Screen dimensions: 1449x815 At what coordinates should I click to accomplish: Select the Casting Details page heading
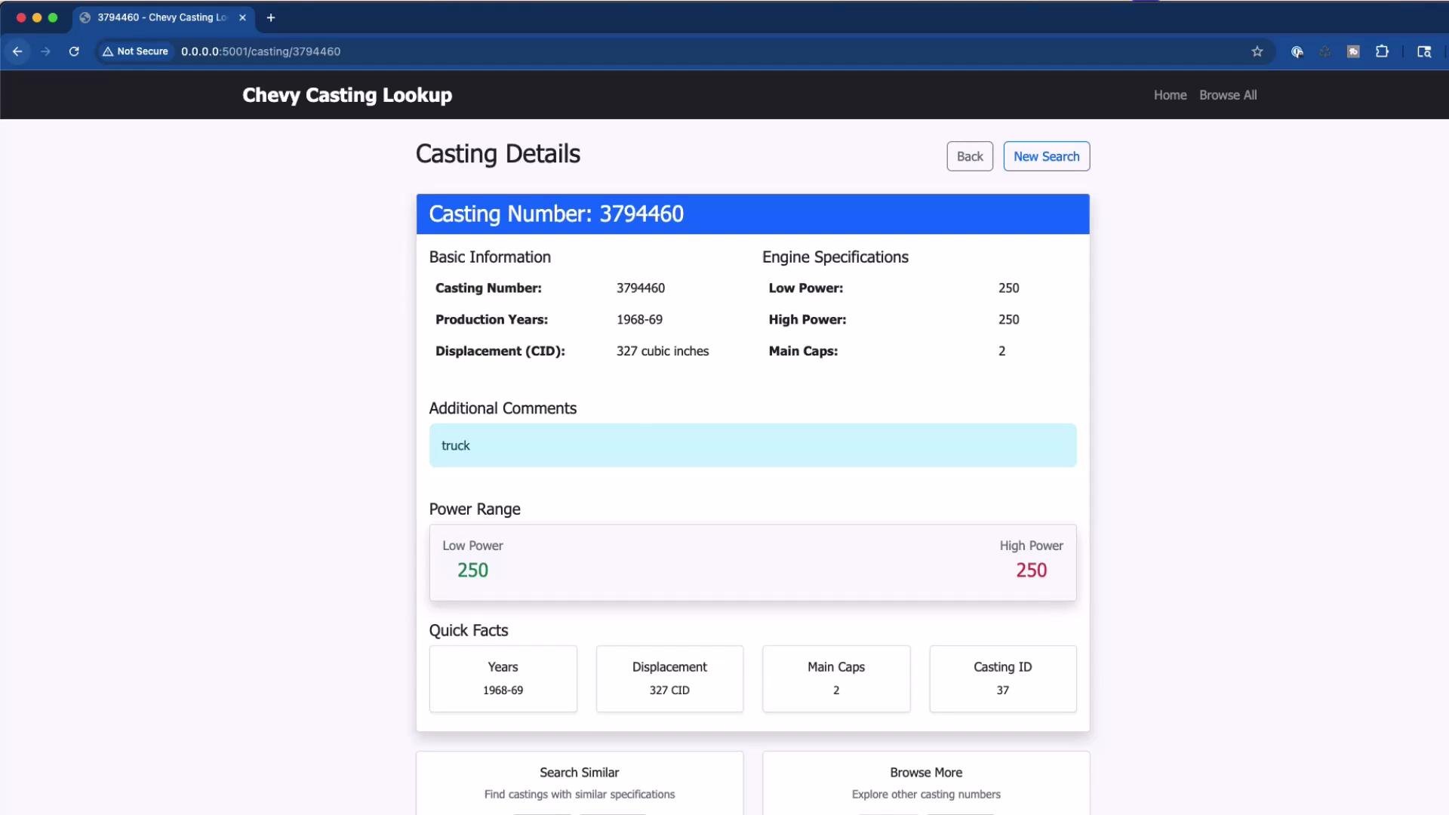(498, 154)
